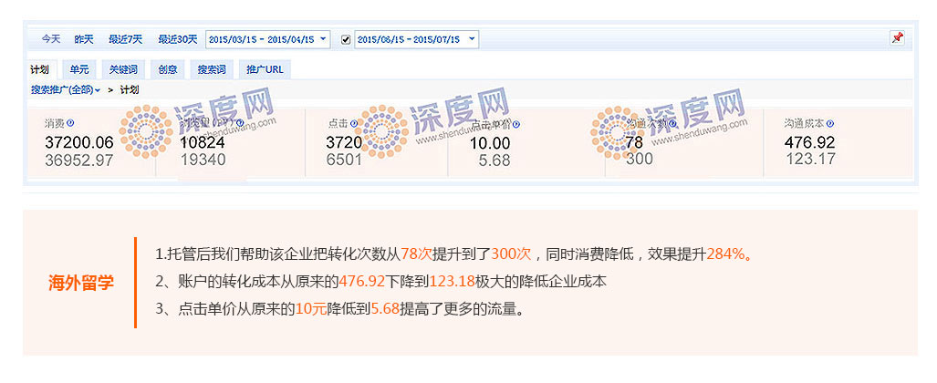Choose the 昨天 date filter
This screenshot has height=383, width=937.
(84, 39)
